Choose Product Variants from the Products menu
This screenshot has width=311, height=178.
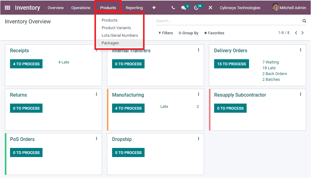pos(116,28)
